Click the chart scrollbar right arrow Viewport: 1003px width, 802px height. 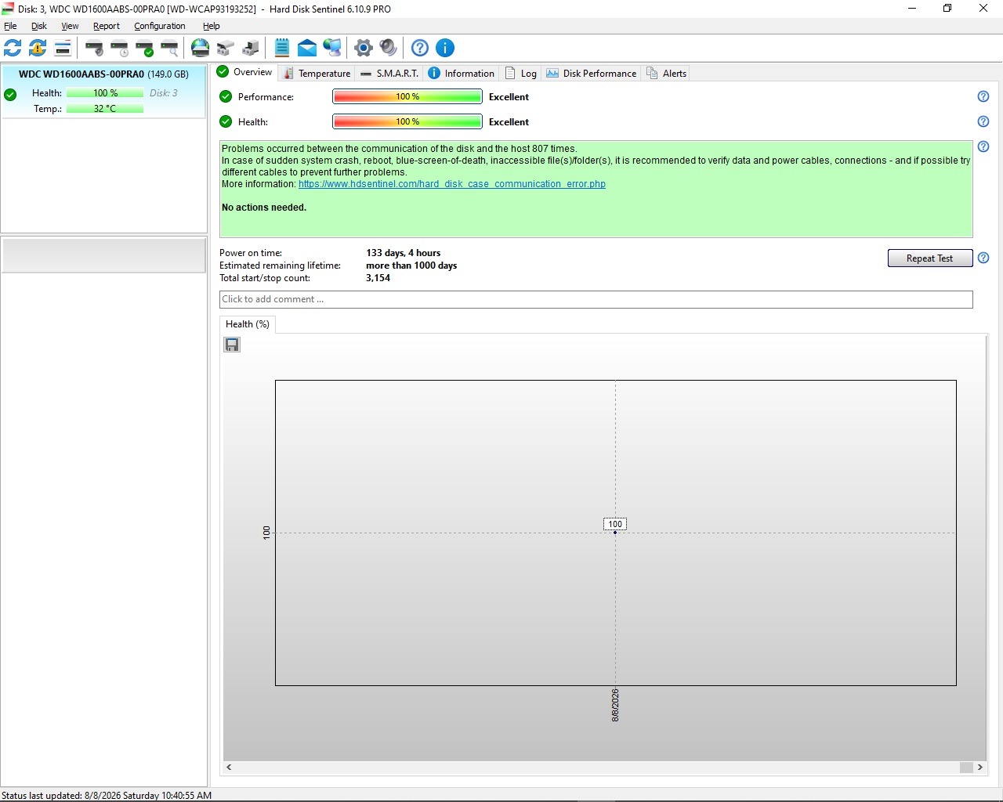click(x=980, y=768)
